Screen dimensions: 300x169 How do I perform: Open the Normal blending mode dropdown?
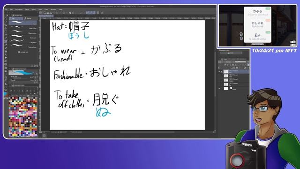coord(229,62)
